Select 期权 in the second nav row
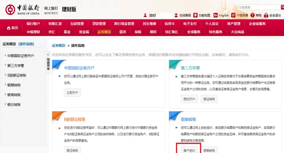The image size is (284, 153). point(153,32)
